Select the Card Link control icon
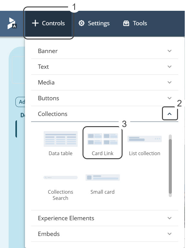This screenshot has width=186, height=248. [x=103, y=139]
